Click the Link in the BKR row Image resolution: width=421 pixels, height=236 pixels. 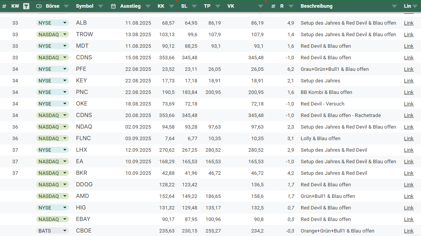[x=409, y=173]
